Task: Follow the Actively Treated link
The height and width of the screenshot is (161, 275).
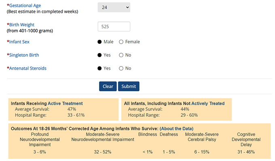Action: [x=208, y=103]
